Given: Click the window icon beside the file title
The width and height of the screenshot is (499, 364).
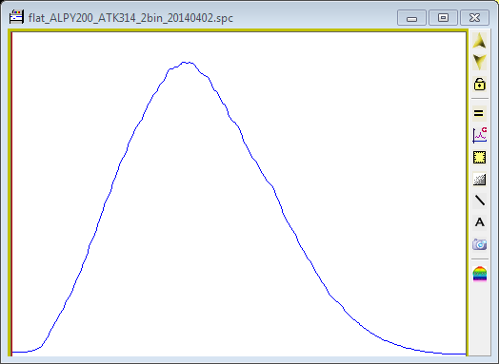Looking at the screenshot, I should (16, 17).
